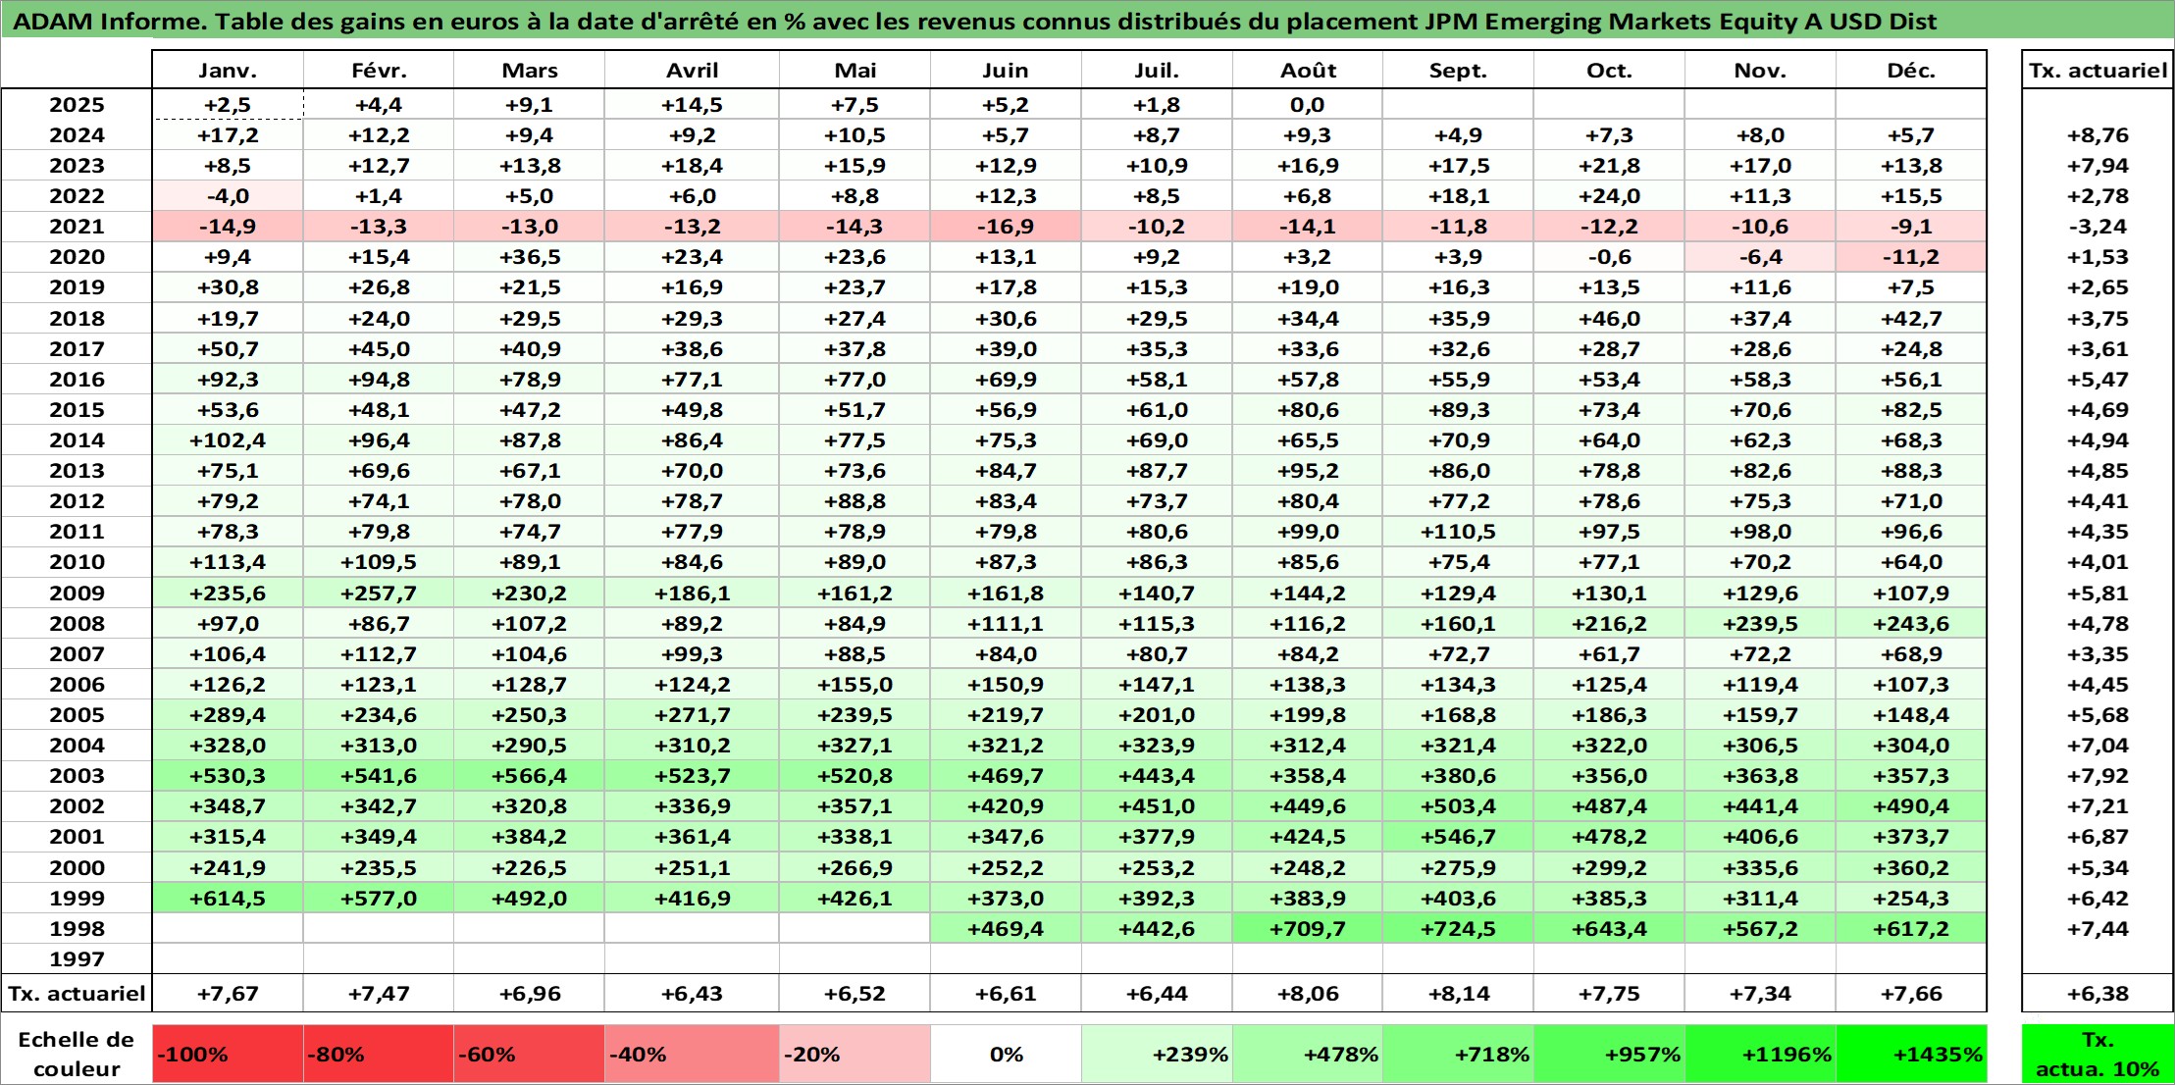Click the 'Tx. actua. 10%' green legend box

[2097, 1055]
